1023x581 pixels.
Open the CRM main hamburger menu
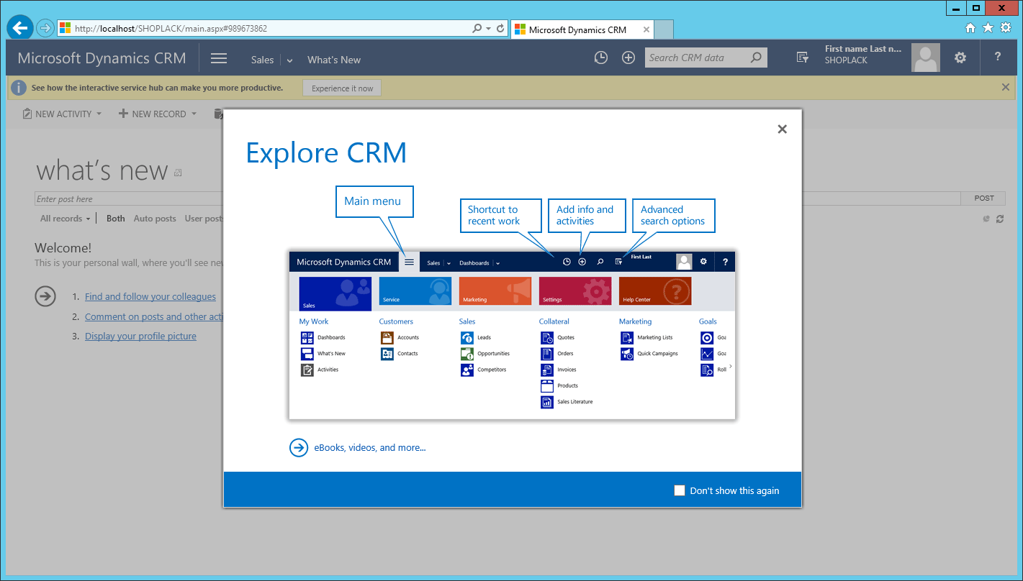219,59
